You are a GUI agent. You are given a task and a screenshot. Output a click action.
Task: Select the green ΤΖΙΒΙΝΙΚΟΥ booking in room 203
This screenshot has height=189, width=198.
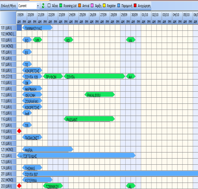pyautogui.click(x=53, y=186)
